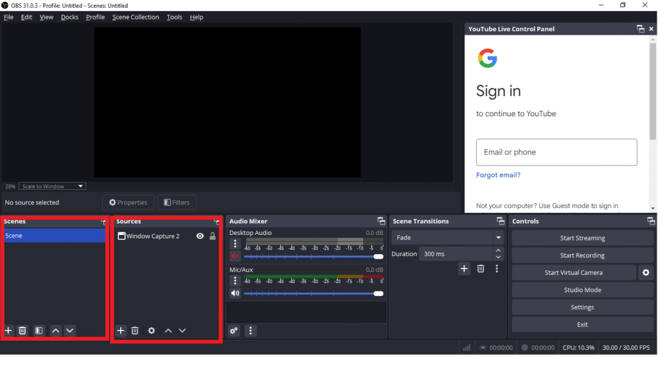Pop out the Controls dock
The height and width of the screenshot is (369, 658).
(x=651, y=221)
